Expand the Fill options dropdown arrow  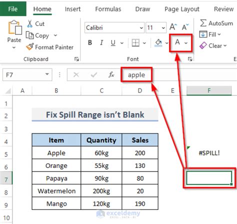point(219,34)
